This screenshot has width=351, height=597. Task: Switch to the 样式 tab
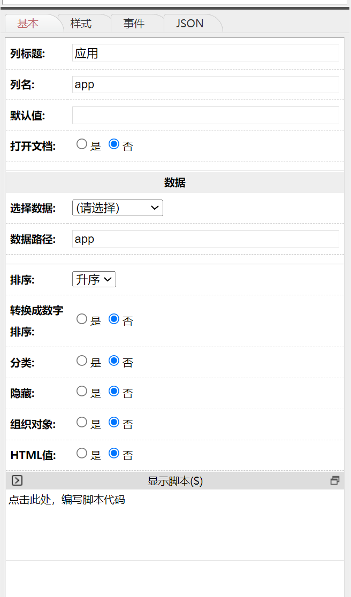pos(81,24)
